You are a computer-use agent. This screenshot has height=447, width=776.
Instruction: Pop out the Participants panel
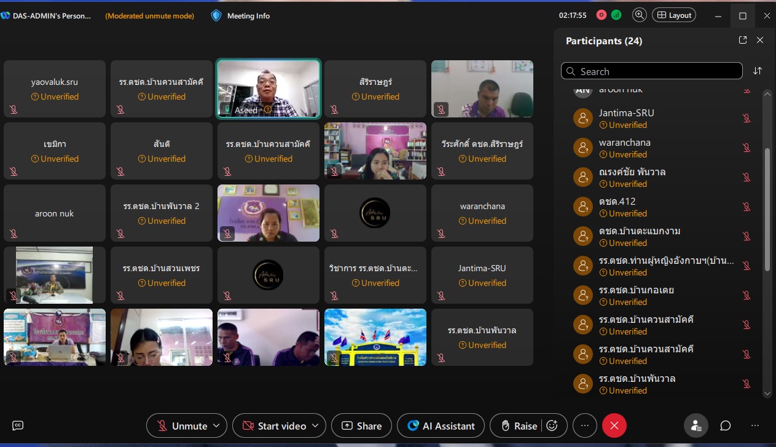tap(742, 40)
